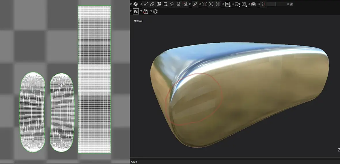This screenshot has width=340, height=164.
Task: Adjust the brush size slider showing 8
Action: click(x=278, y=4)
